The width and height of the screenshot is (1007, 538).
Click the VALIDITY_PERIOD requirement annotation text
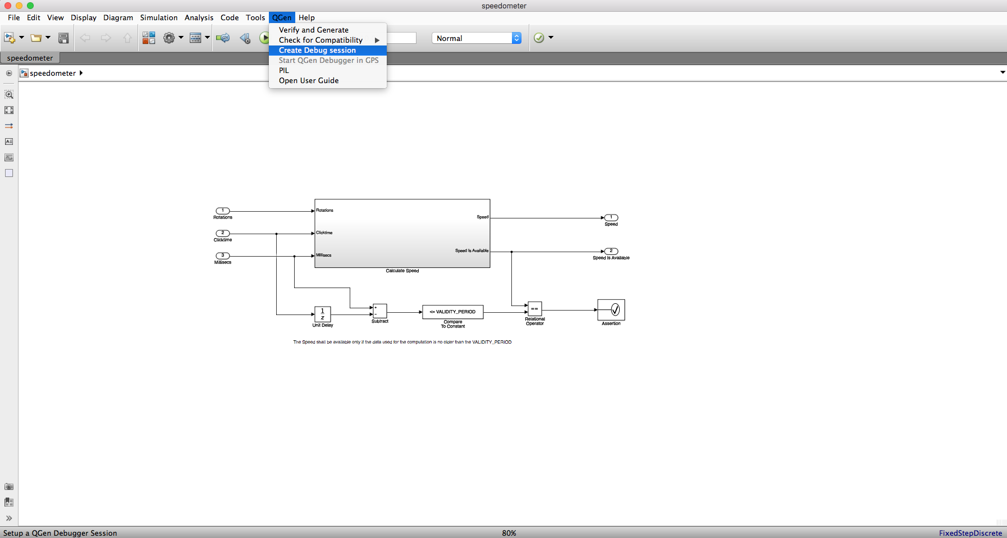tap(402, 342)
